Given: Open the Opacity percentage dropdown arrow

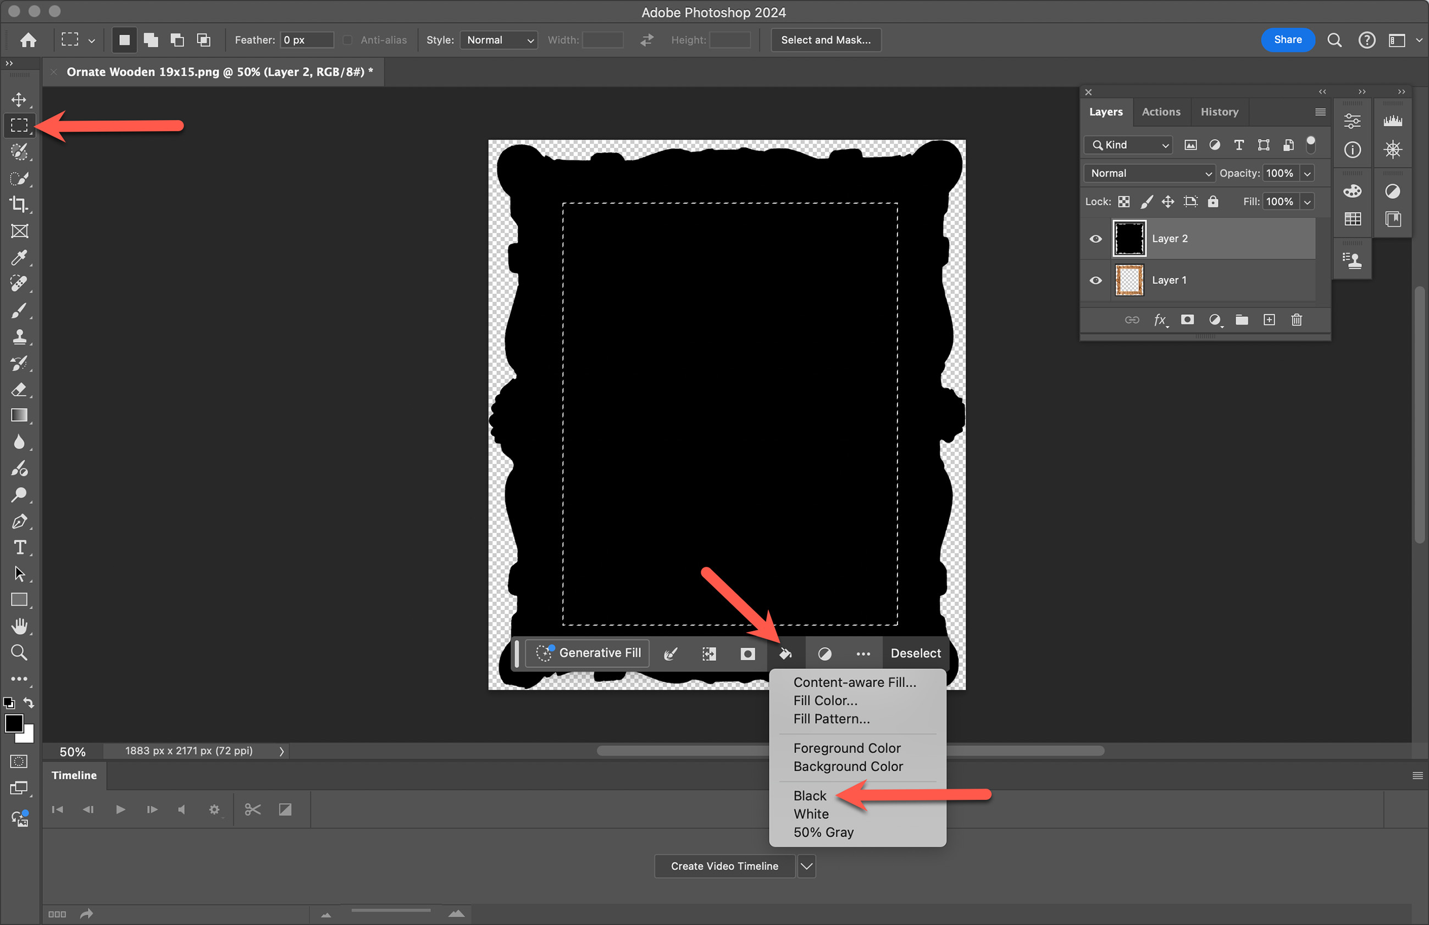Looking at the screenshot, I should (x=1307, y=174).
